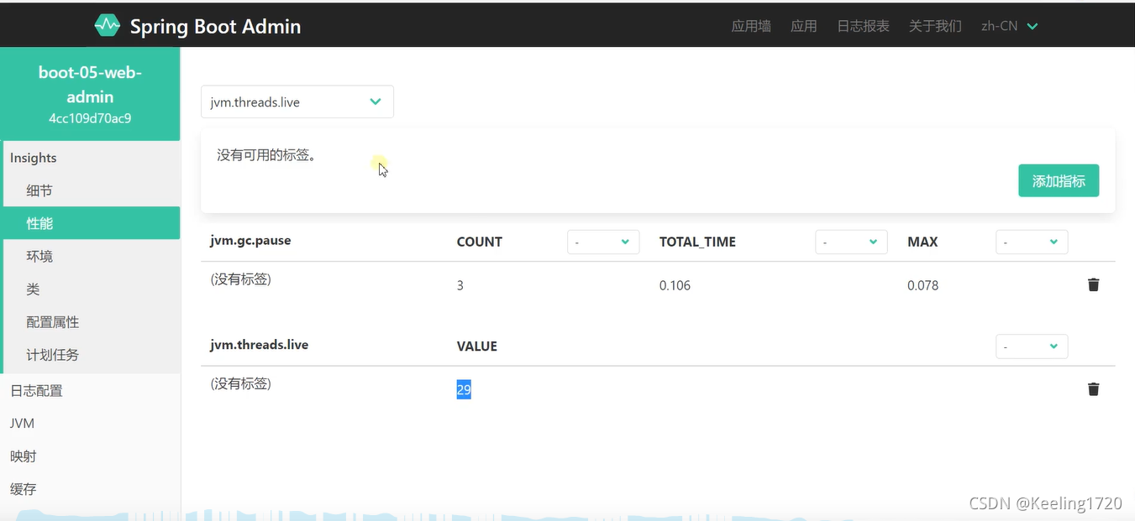The width and height of the screenshot is (1135, 521).
Task: Click the highlighted value 29
Action: 464,389
